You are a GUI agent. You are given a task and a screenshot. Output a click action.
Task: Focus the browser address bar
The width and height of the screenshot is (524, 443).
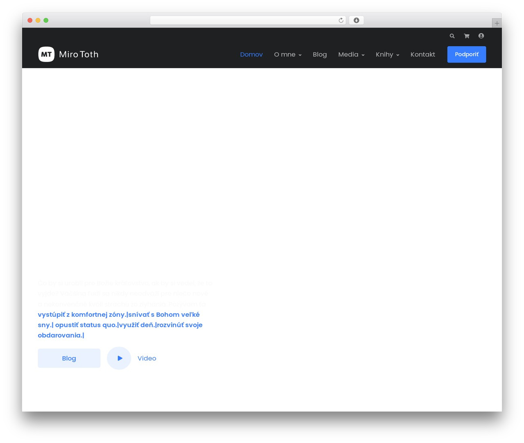tap(248, 20)
